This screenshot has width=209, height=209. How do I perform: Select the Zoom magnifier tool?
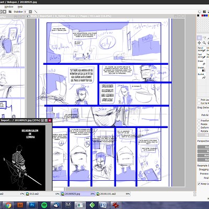point(204,43)
